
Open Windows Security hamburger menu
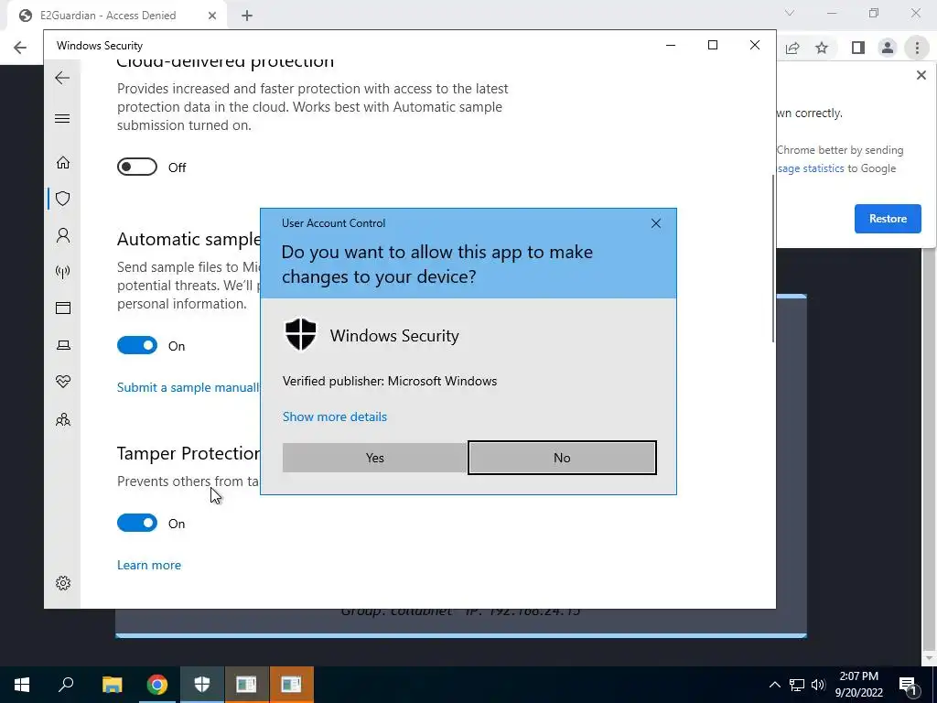(x=62, y=118)
